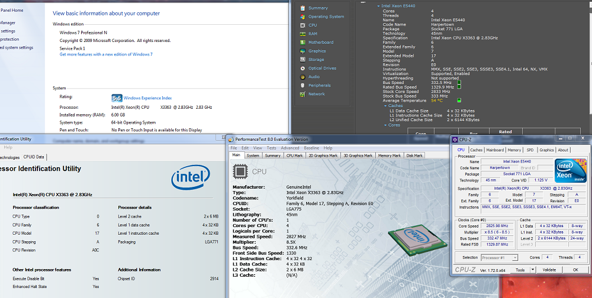Click the Panel Home link in System window
Image resolution: width=592 pixels, height=298 pixels.
(x=12, y=11)
